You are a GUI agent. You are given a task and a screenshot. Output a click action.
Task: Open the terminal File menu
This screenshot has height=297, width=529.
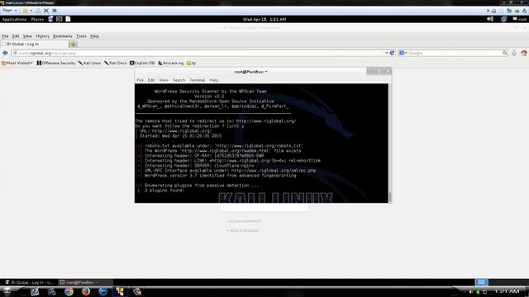click(x=140, y=80)
